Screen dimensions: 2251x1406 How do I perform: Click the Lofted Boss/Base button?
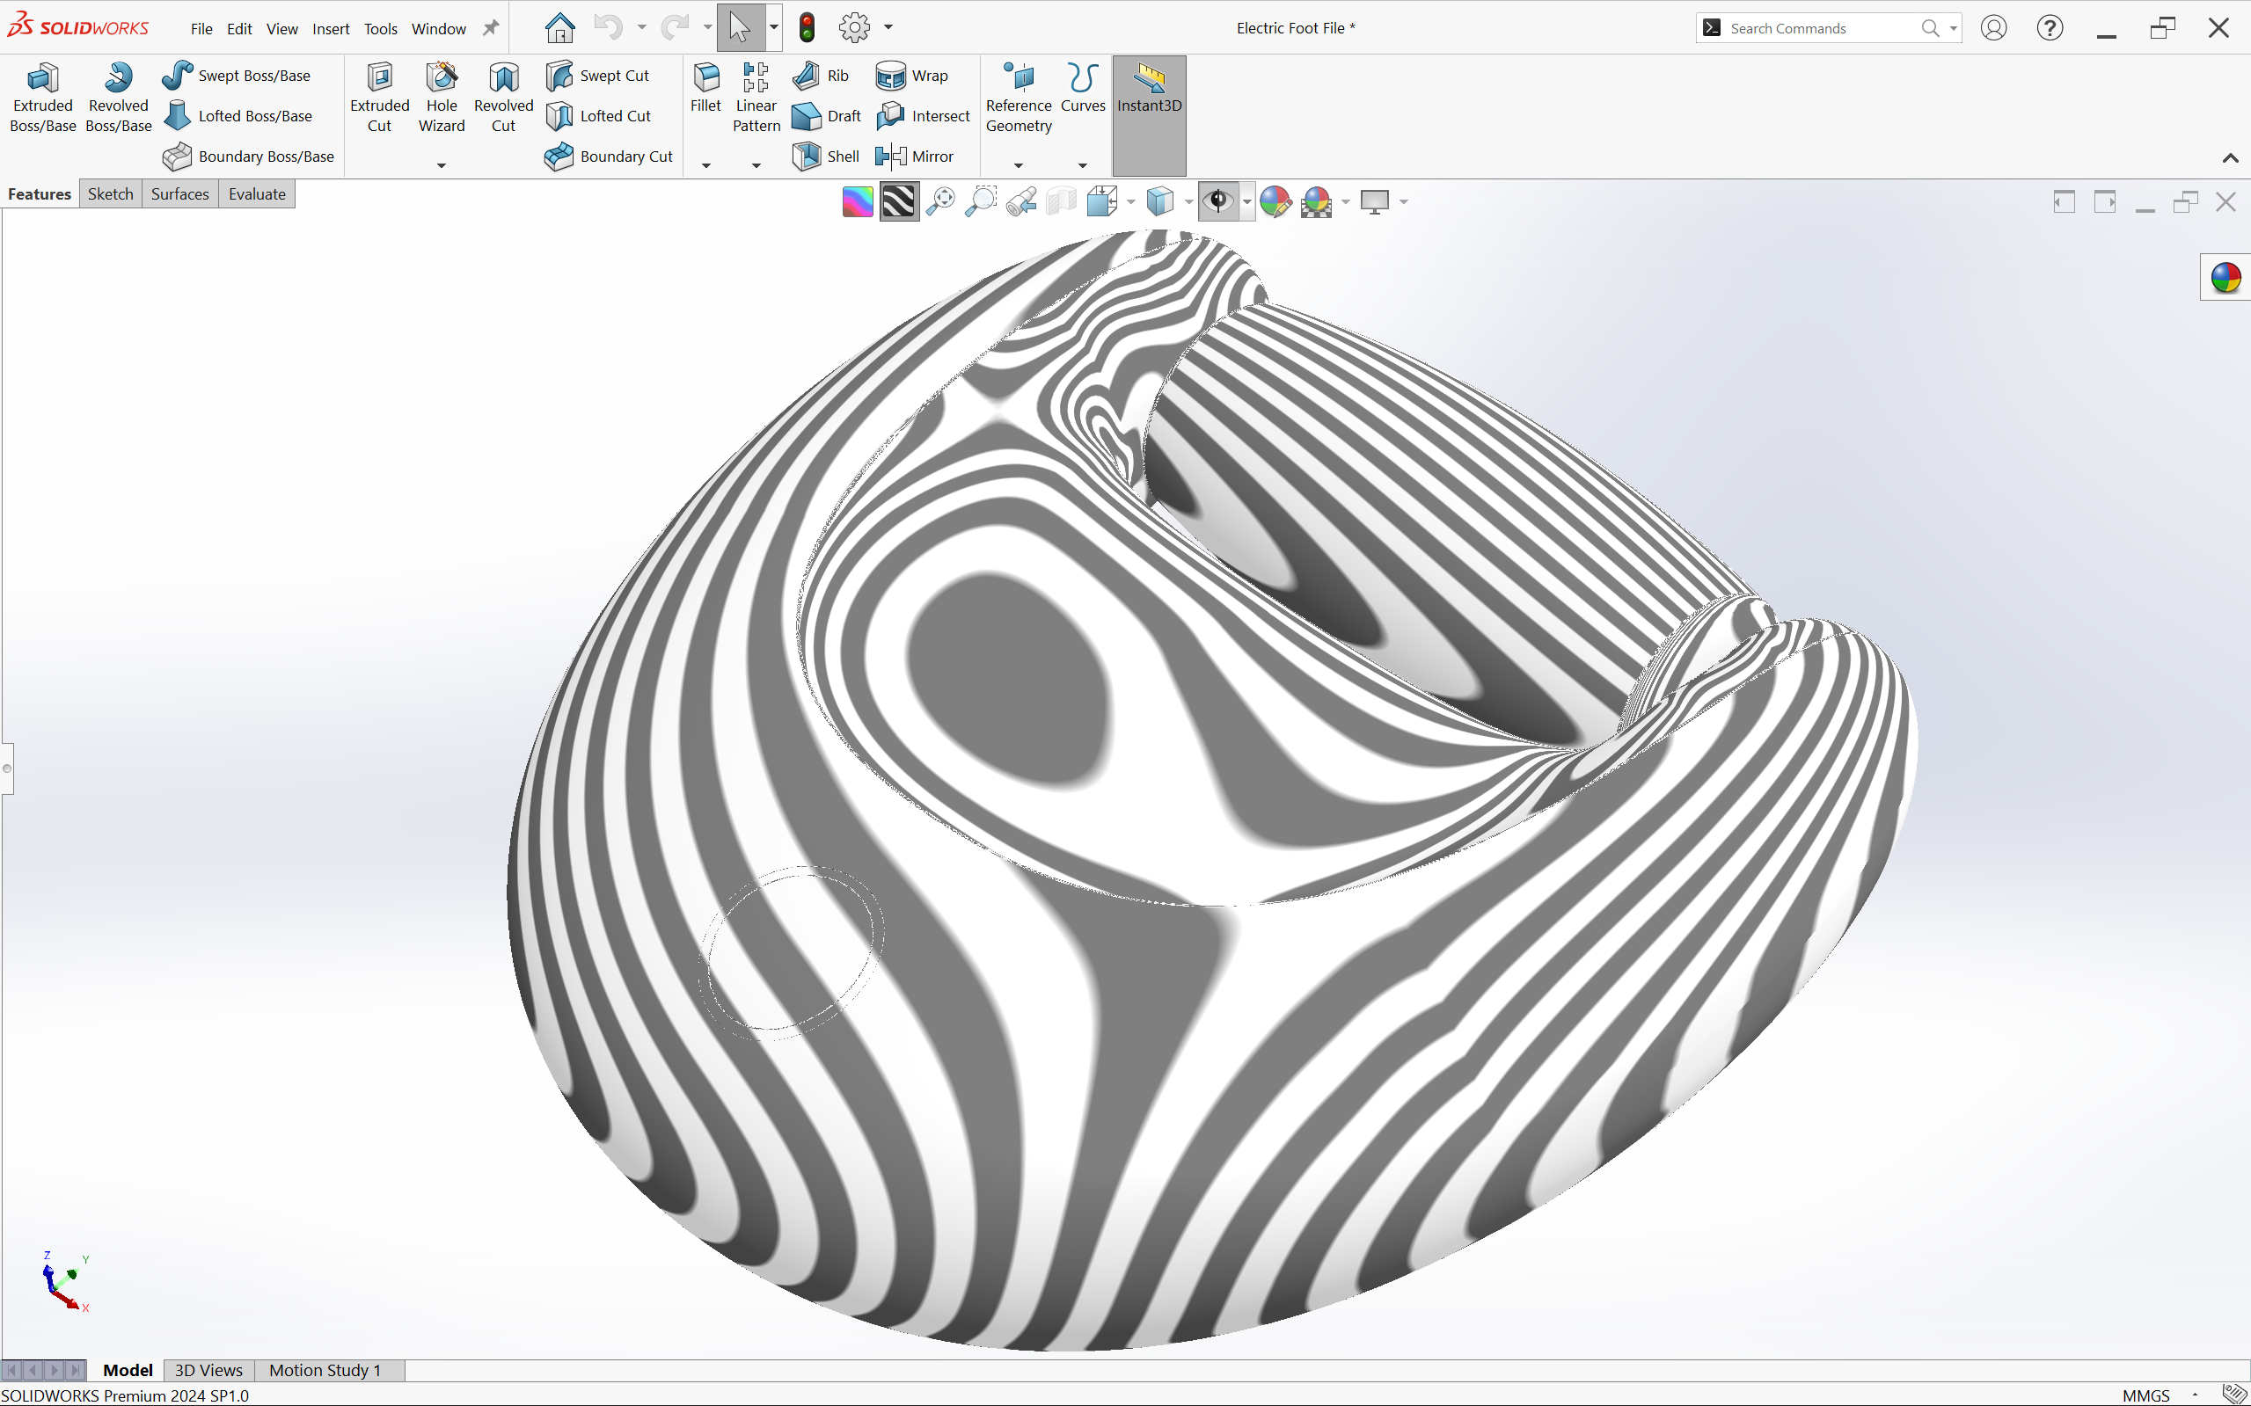click(238, 116)
